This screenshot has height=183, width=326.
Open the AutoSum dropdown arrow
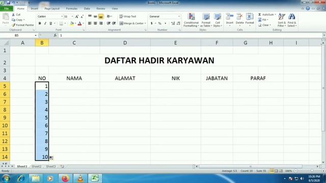coord(275,15)
